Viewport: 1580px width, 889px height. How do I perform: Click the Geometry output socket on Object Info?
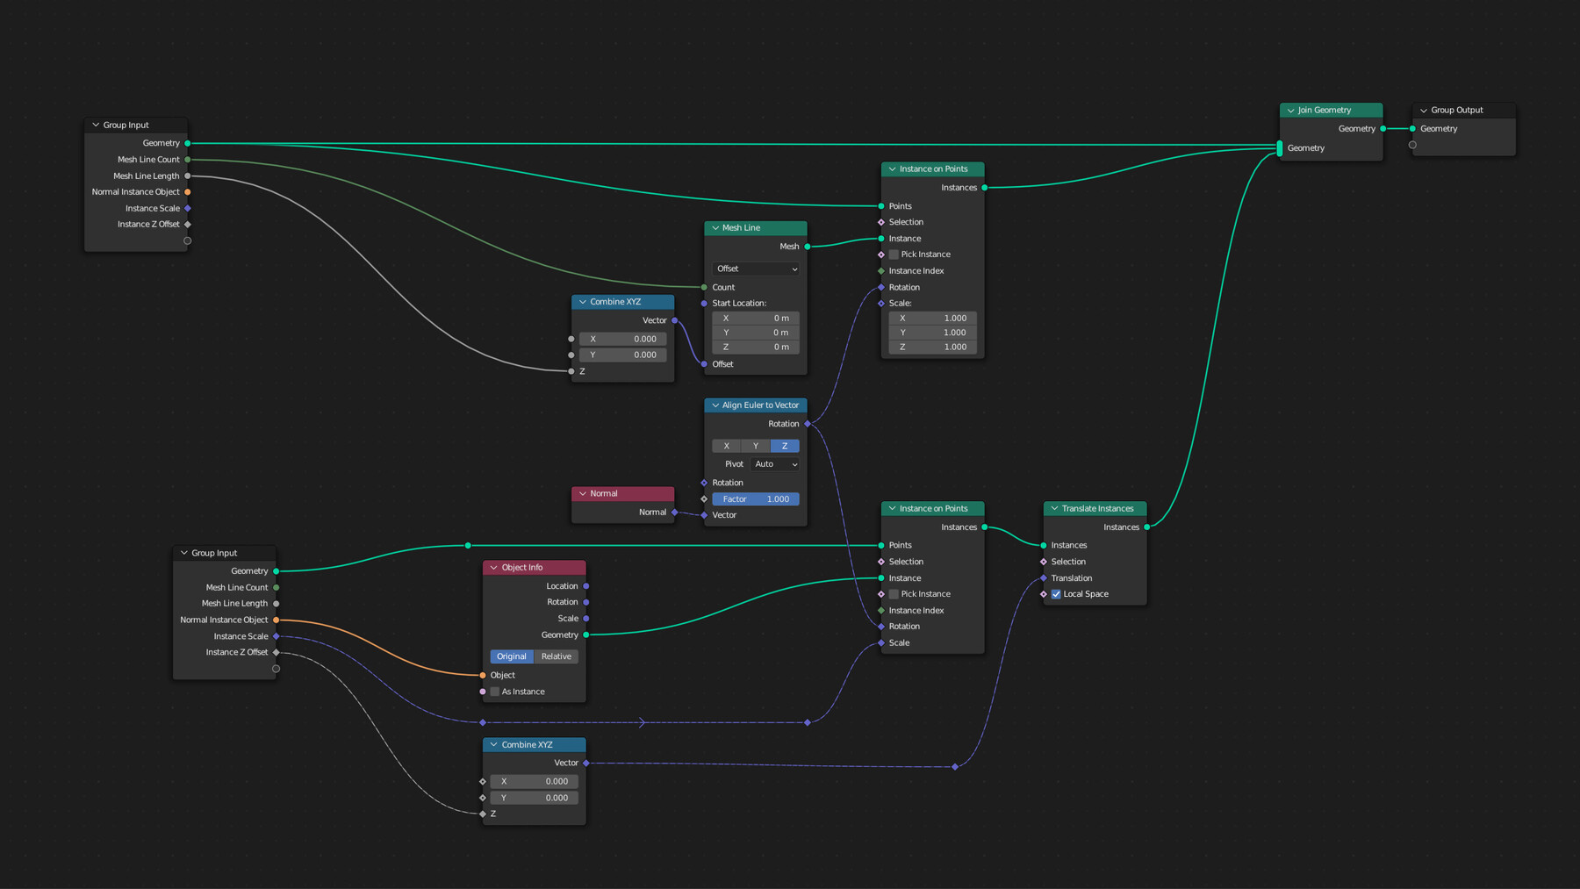tap(585, 634)
